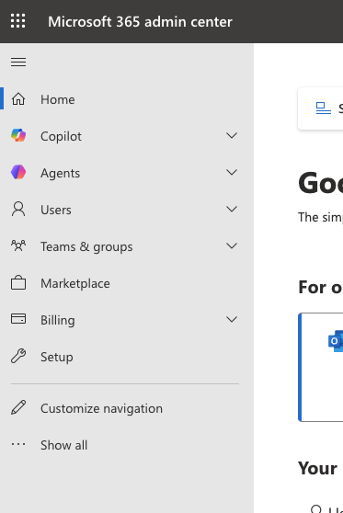Click the Outlook icon in the card
This screenshot has height=513, width=343.
pyautogui.click(x=336, y=341)
